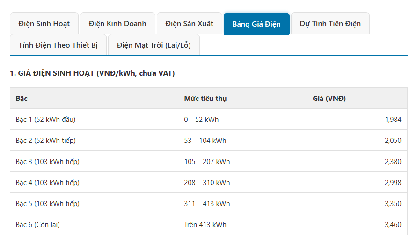
Task: Select the Điện Sản Xuất tab
Action: pos(189,23)
